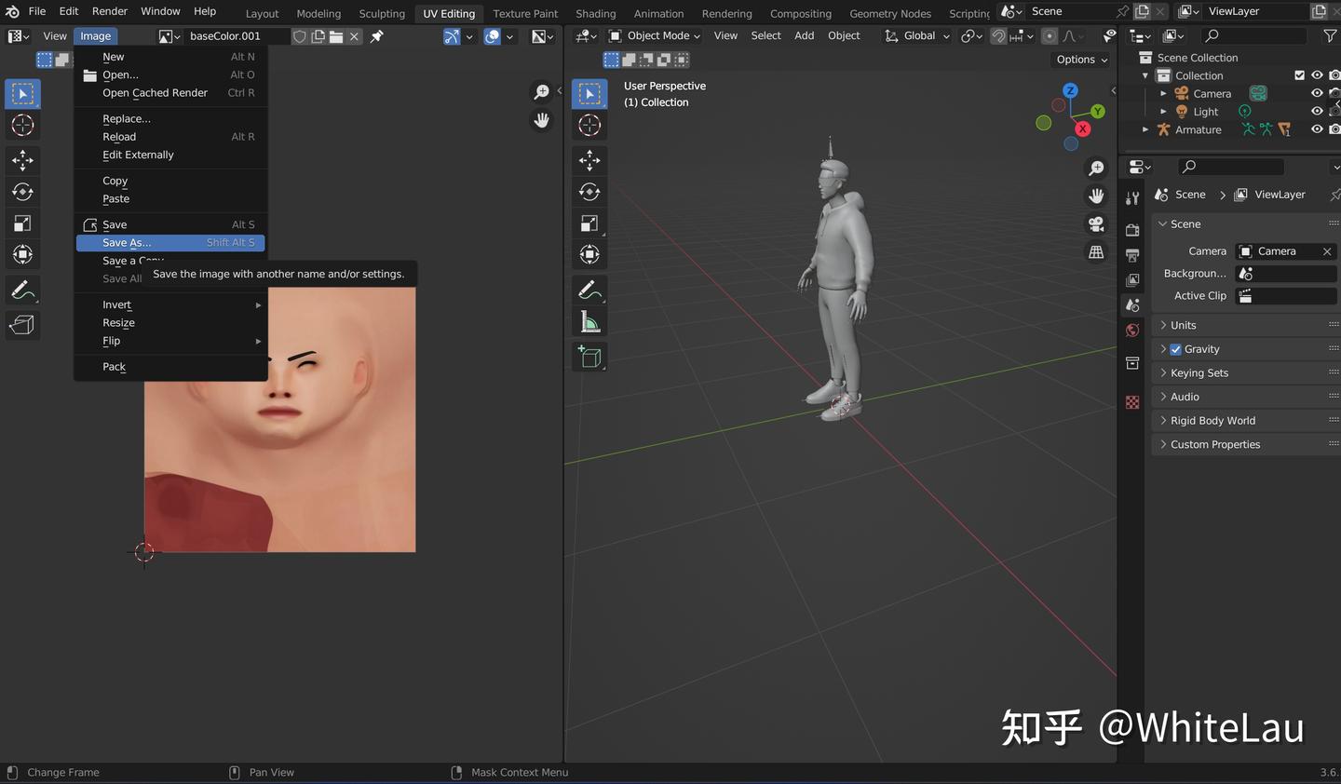Open the Render Properties tab
Image resolution: width=1341 pixels, height=784 pixels.
[x=1132, y=231]
